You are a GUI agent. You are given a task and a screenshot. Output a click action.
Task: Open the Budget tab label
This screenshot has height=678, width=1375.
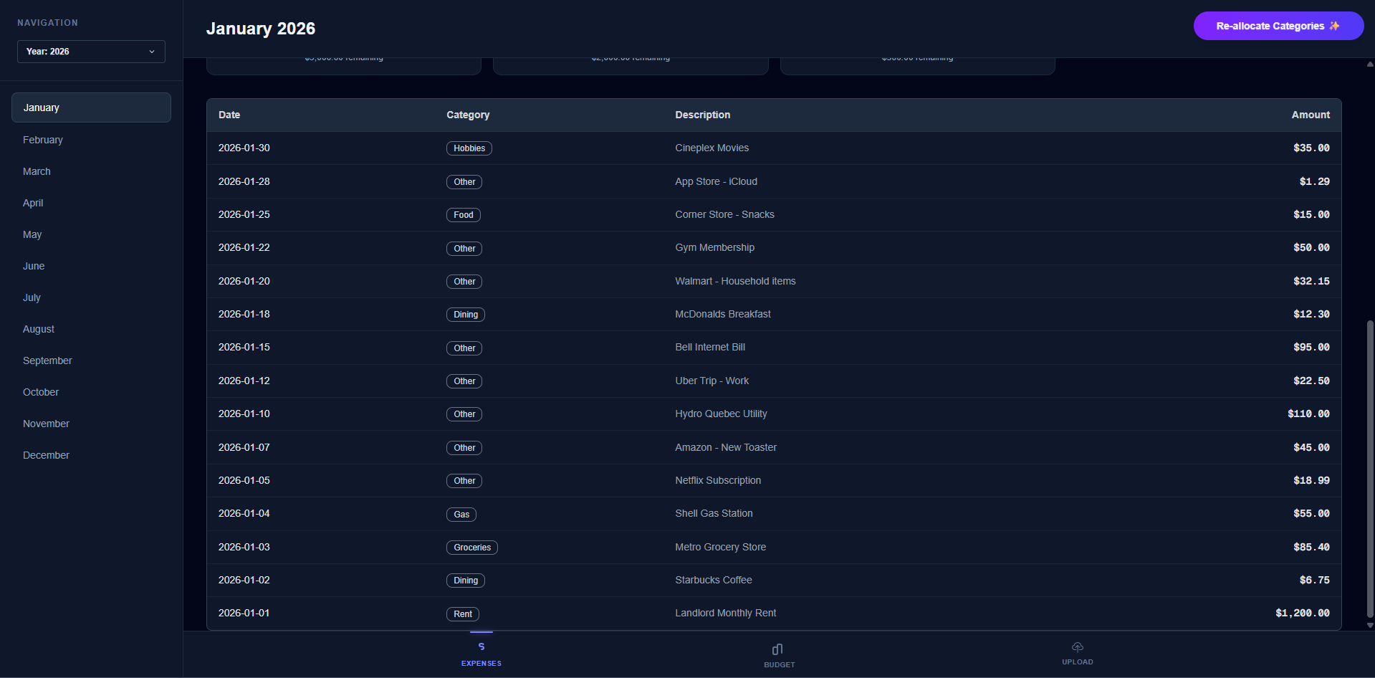coord(780,665)
